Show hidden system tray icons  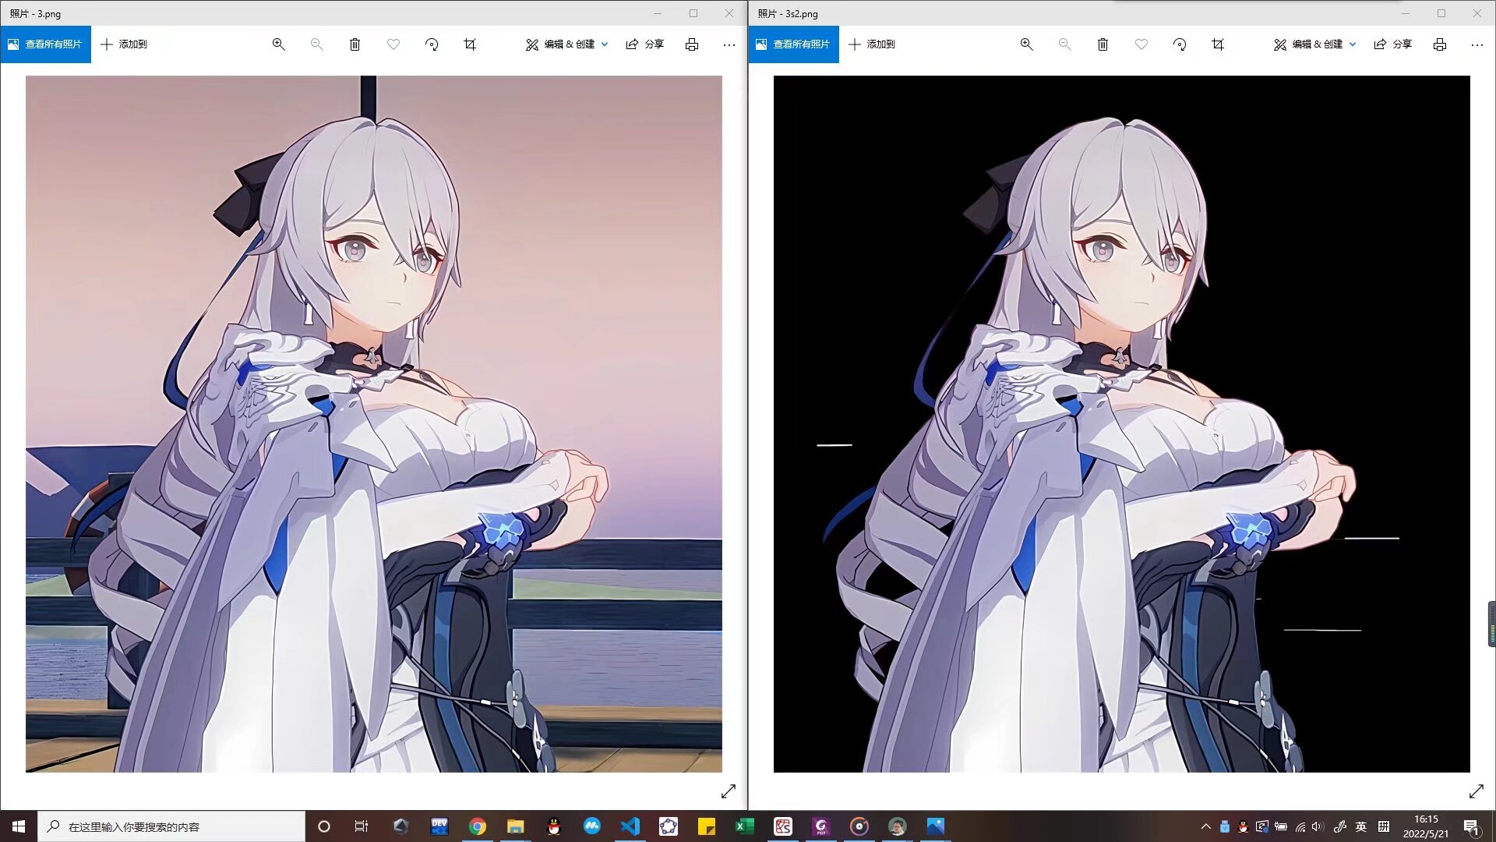tap(1206, 827)
